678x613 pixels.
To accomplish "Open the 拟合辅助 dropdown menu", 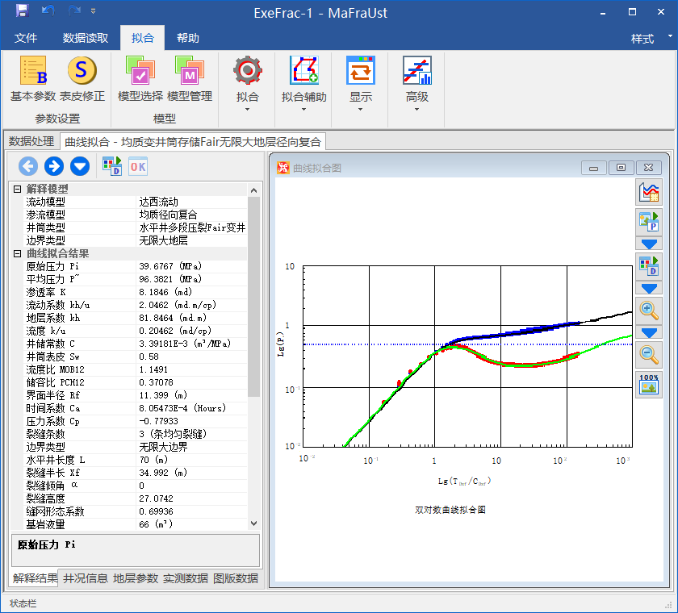I will pyautogui.click(x=304, y=98).
